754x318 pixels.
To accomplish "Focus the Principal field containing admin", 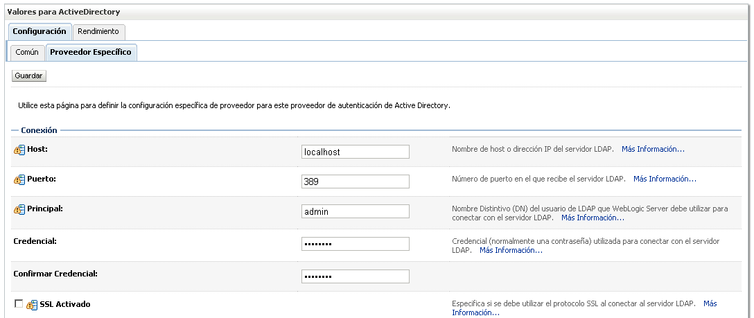I will point(356,211).
